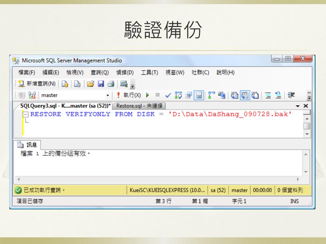Click the 'D:\Data\DaShang_090728.bak' string

pyautogui.click(x=230, y=114)
